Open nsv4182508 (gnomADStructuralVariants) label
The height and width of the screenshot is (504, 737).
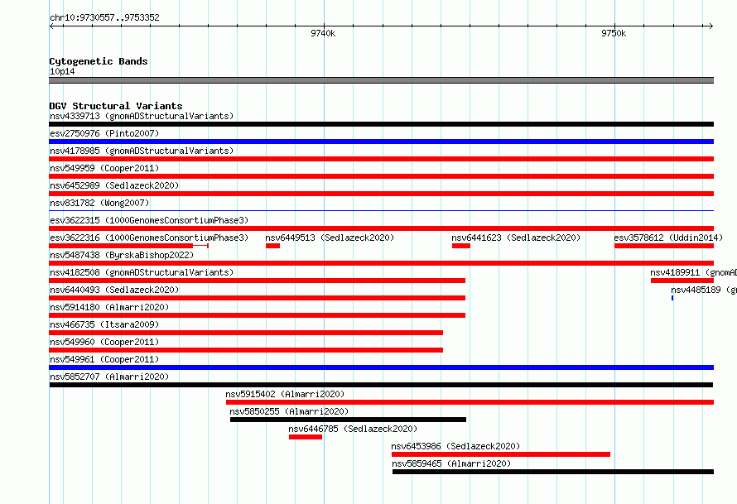pos(142,272)
